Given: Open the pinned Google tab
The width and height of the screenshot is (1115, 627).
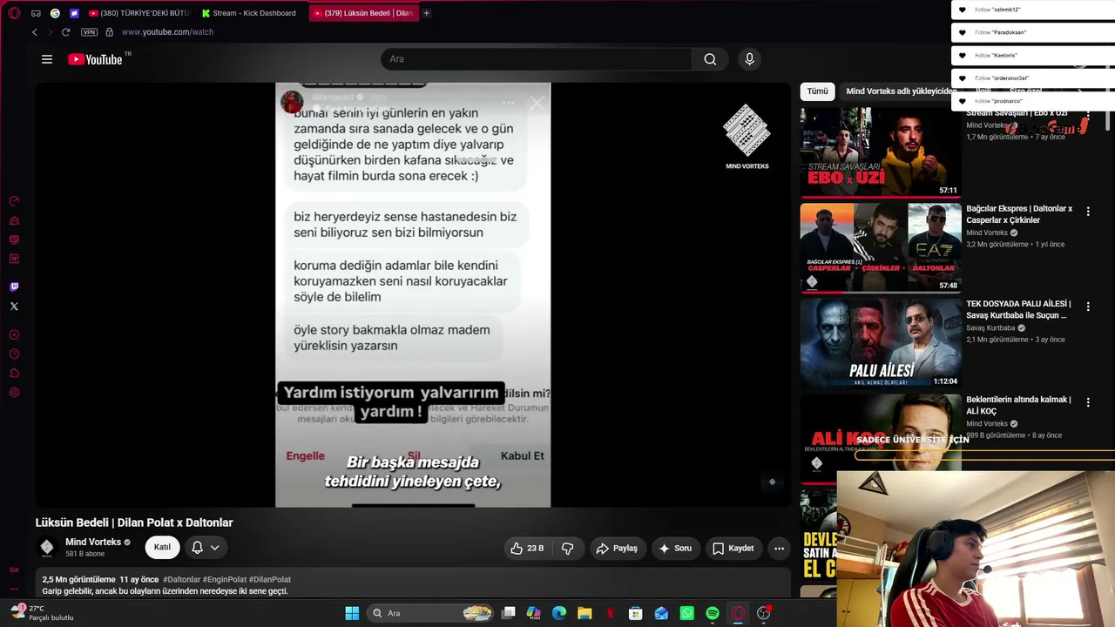Looking at the screenshot, I should tap(55, 13).
